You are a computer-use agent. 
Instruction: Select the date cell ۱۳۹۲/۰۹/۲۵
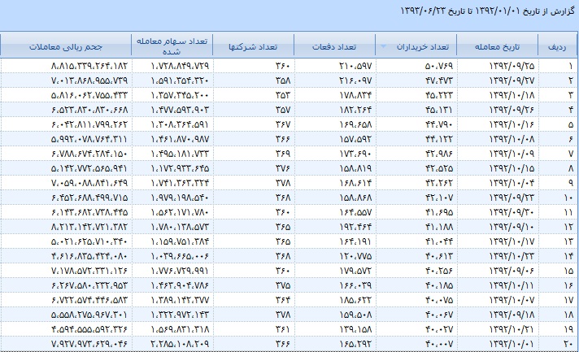512,66
